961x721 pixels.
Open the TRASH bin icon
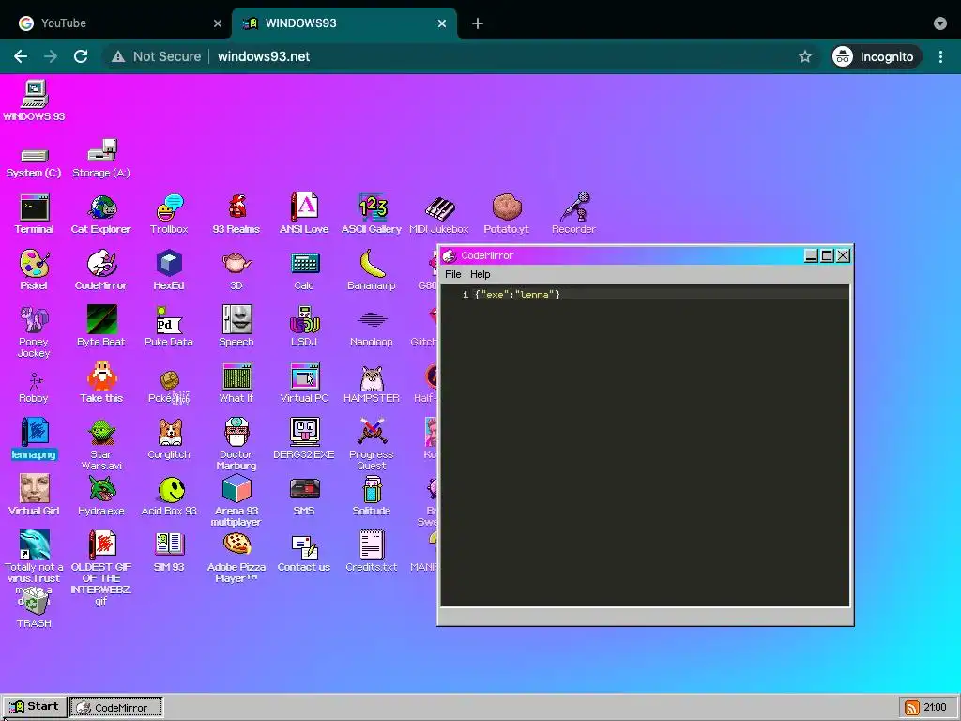coord(35,608)
